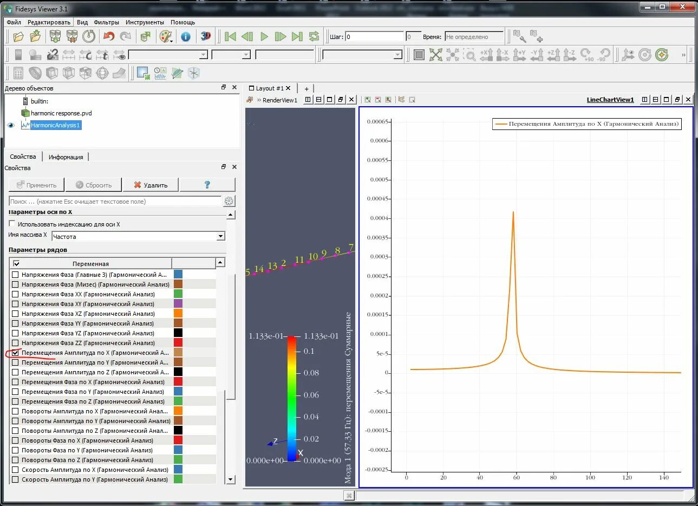Uncheck 'Перемещения Амплитуда по X' series checkbox

tap(15, 353)
